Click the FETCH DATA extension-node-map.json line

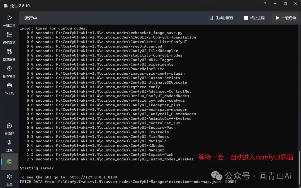pyautogui.click(x=128, y=182)
